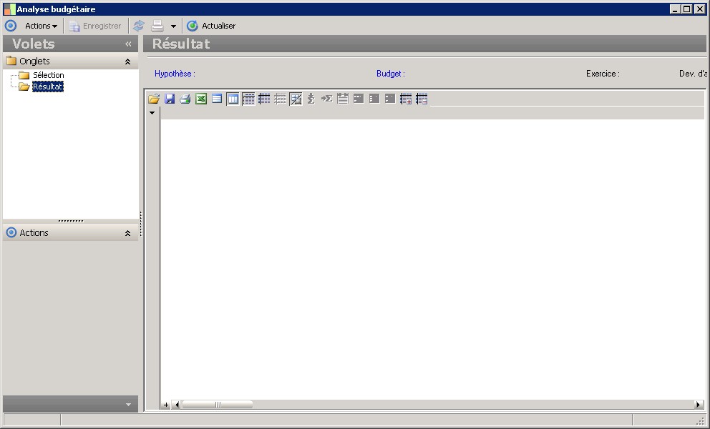Viewport: 710px width, 429px height.
Task: Select the Résultat tree item
Action: coord(48,87)
